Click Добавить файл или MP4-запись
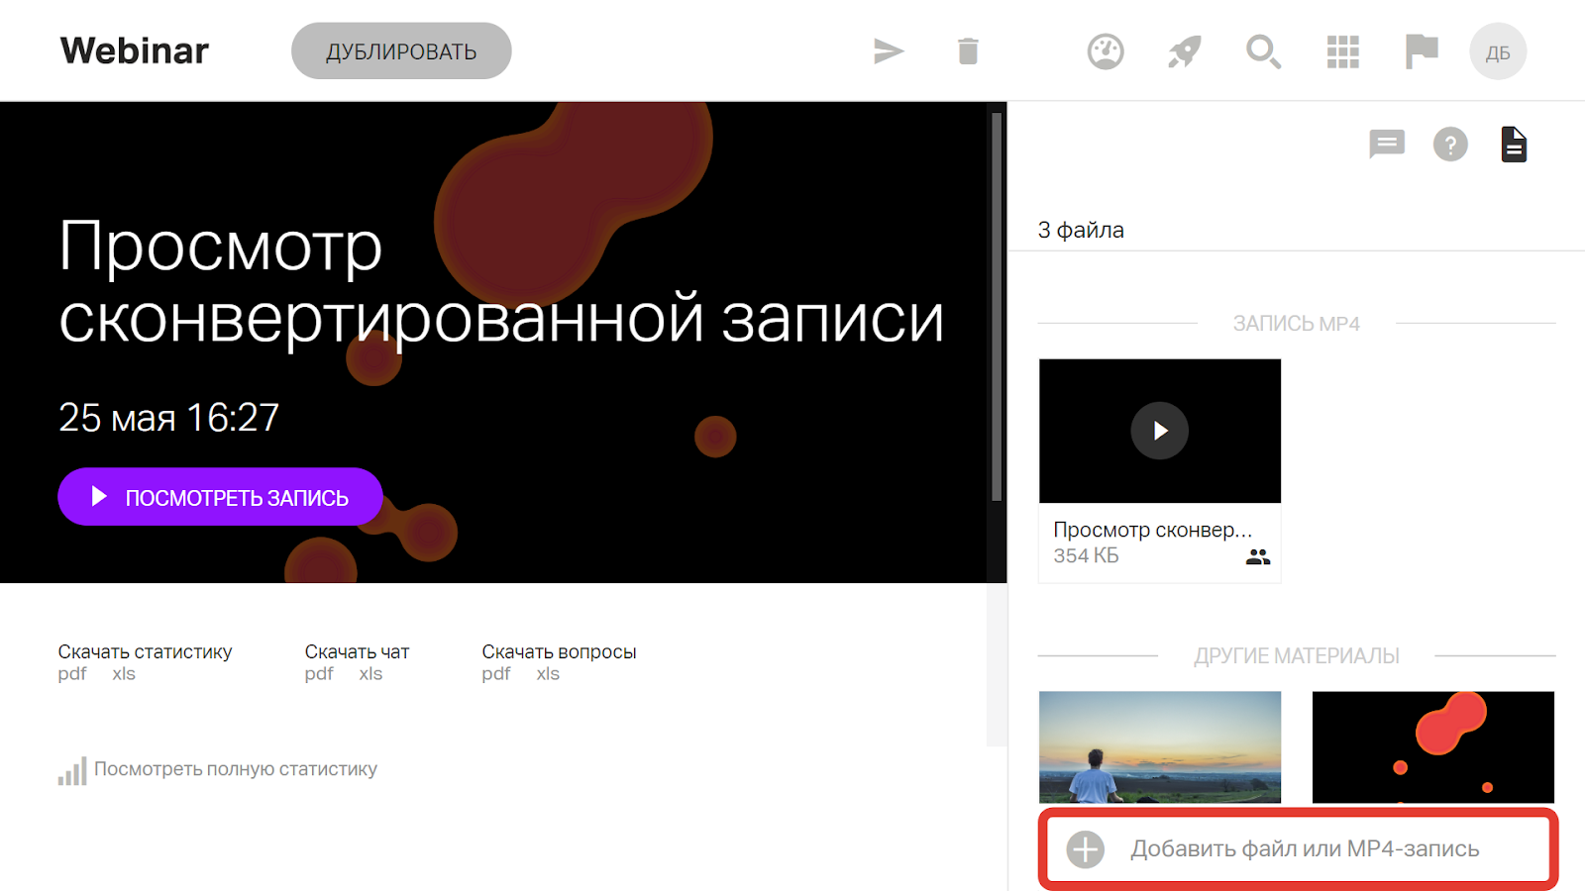Viewport: 1585px width, 891px height. (1299, 848)
